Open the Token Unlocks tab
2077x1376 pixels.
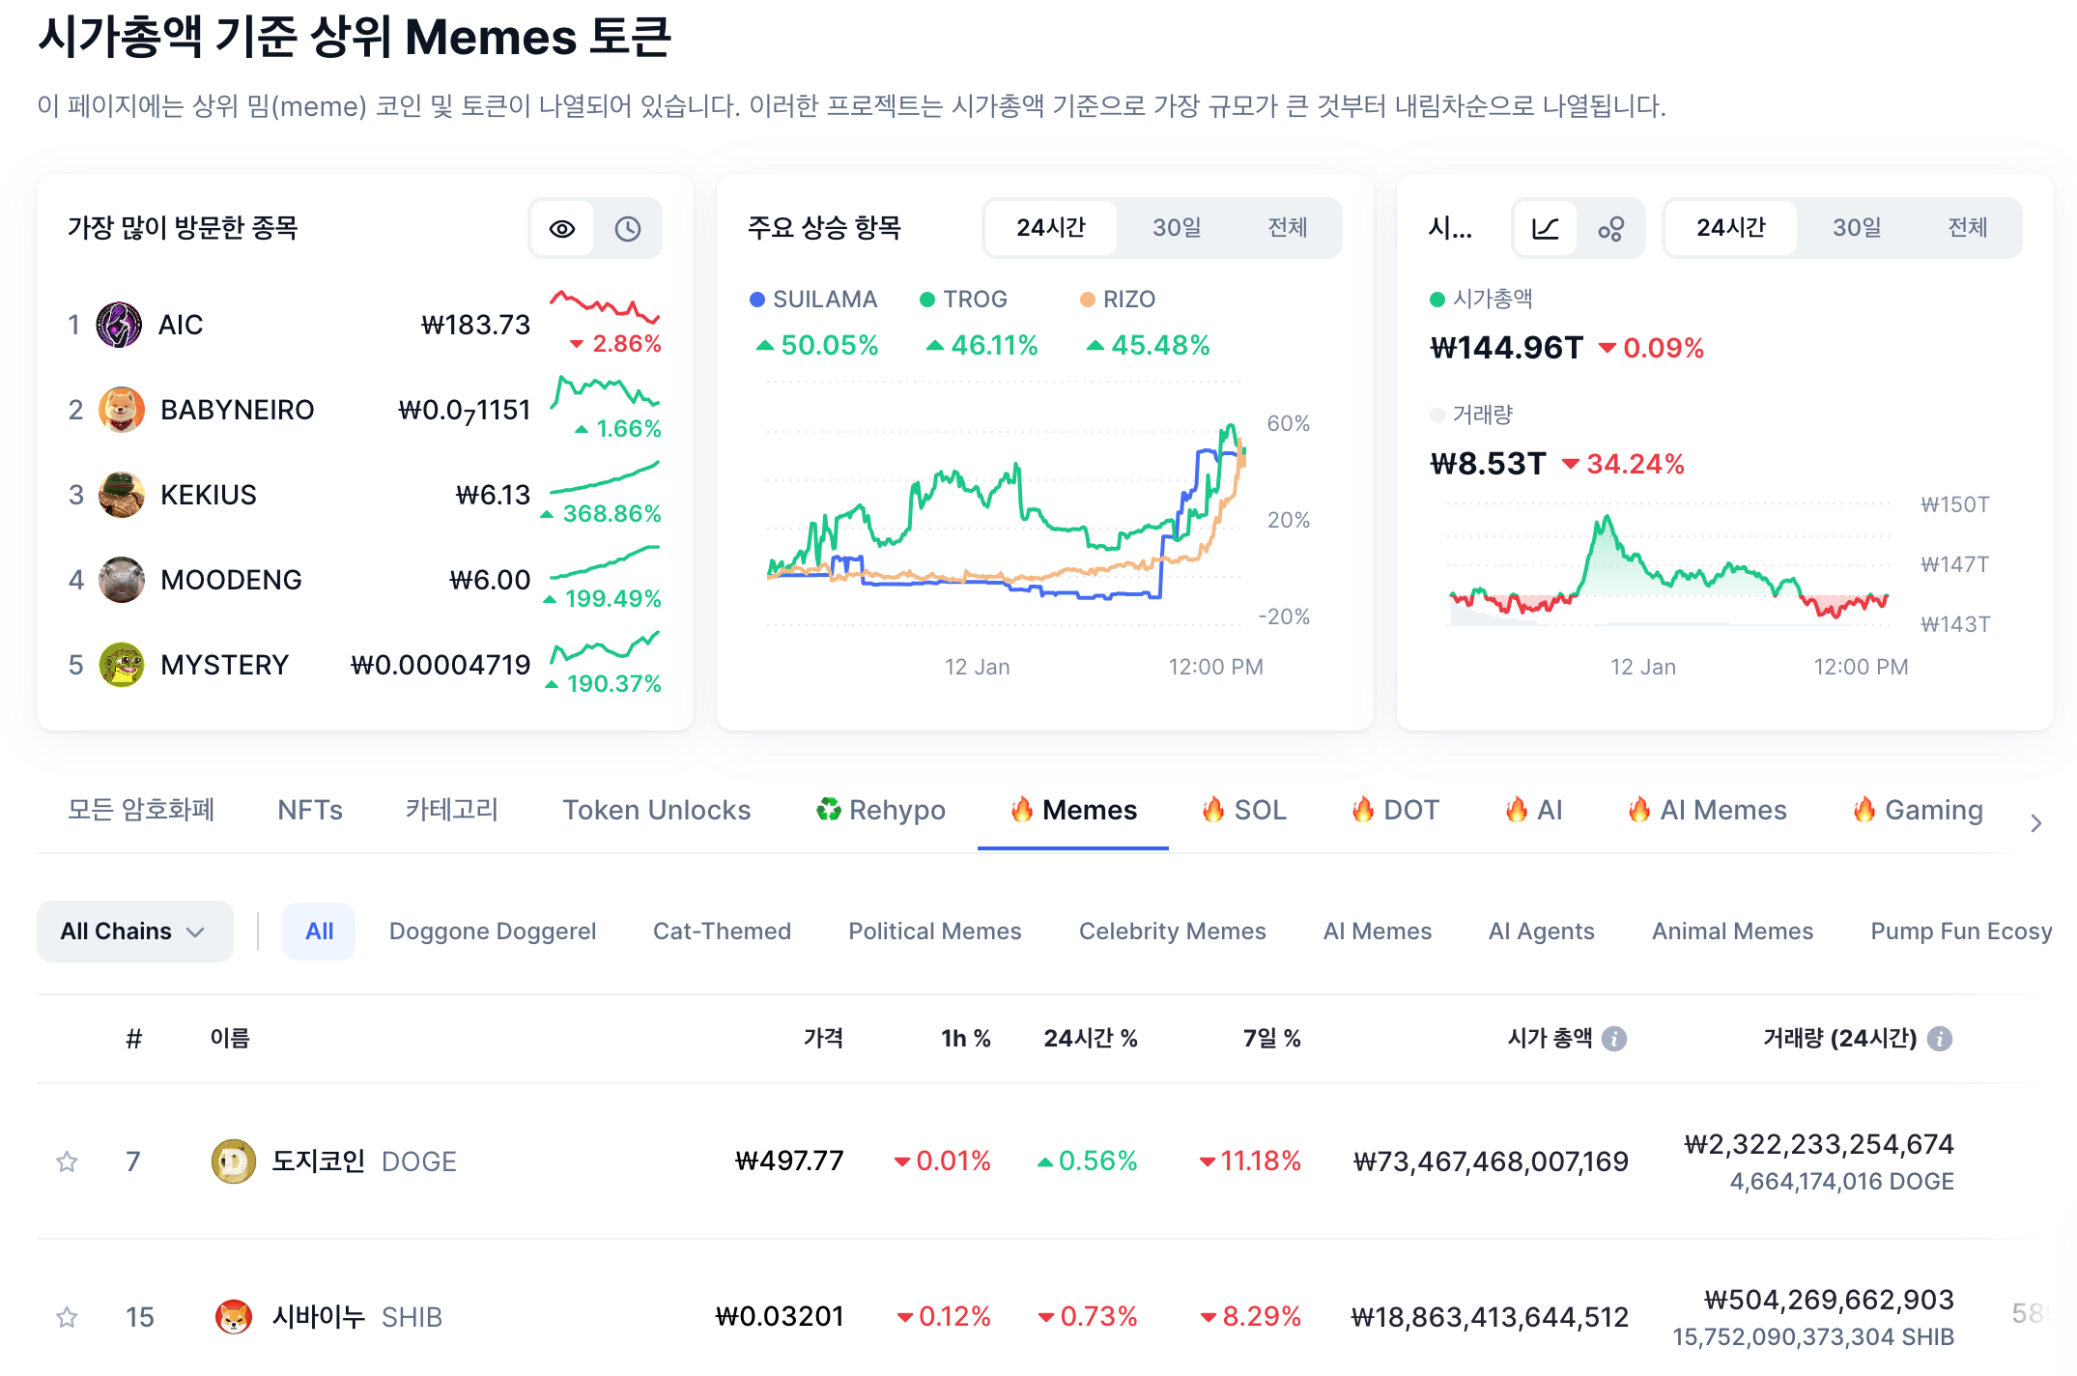coord(656,810)
